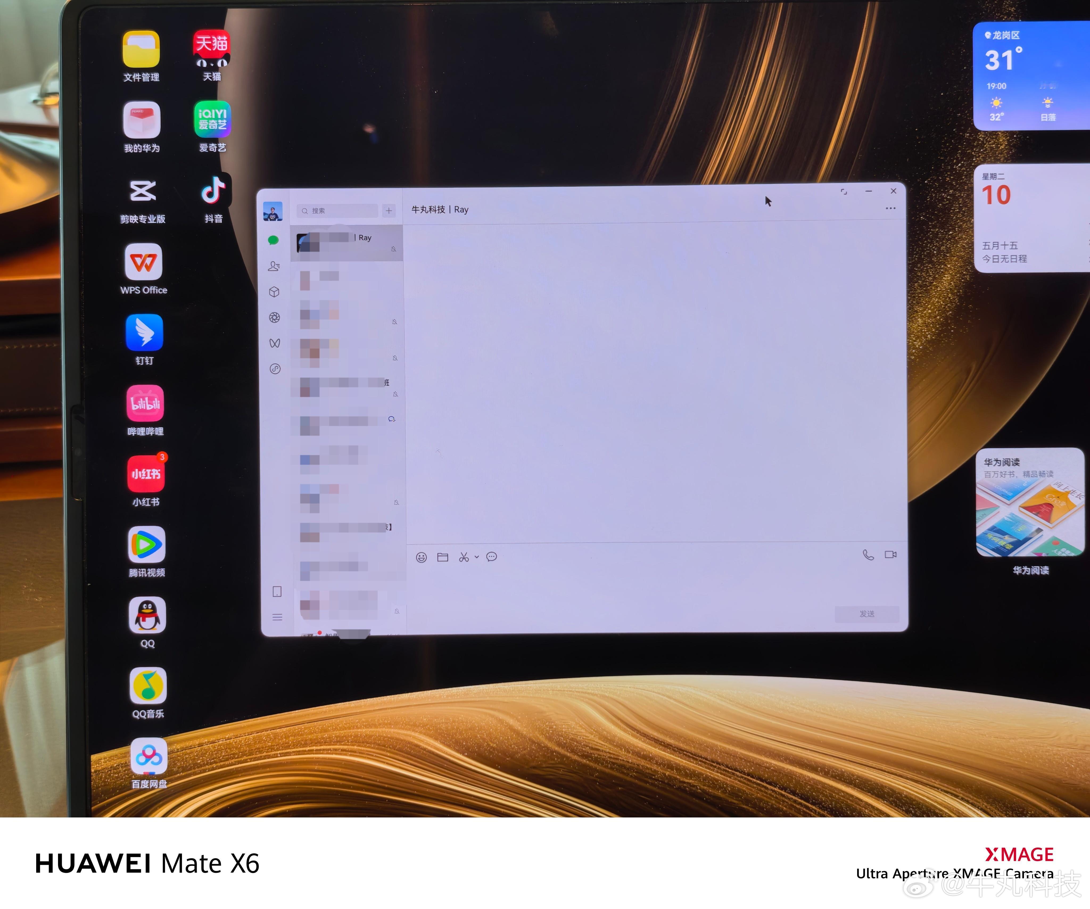Click the WeChat search box

(x=337, y=211)
